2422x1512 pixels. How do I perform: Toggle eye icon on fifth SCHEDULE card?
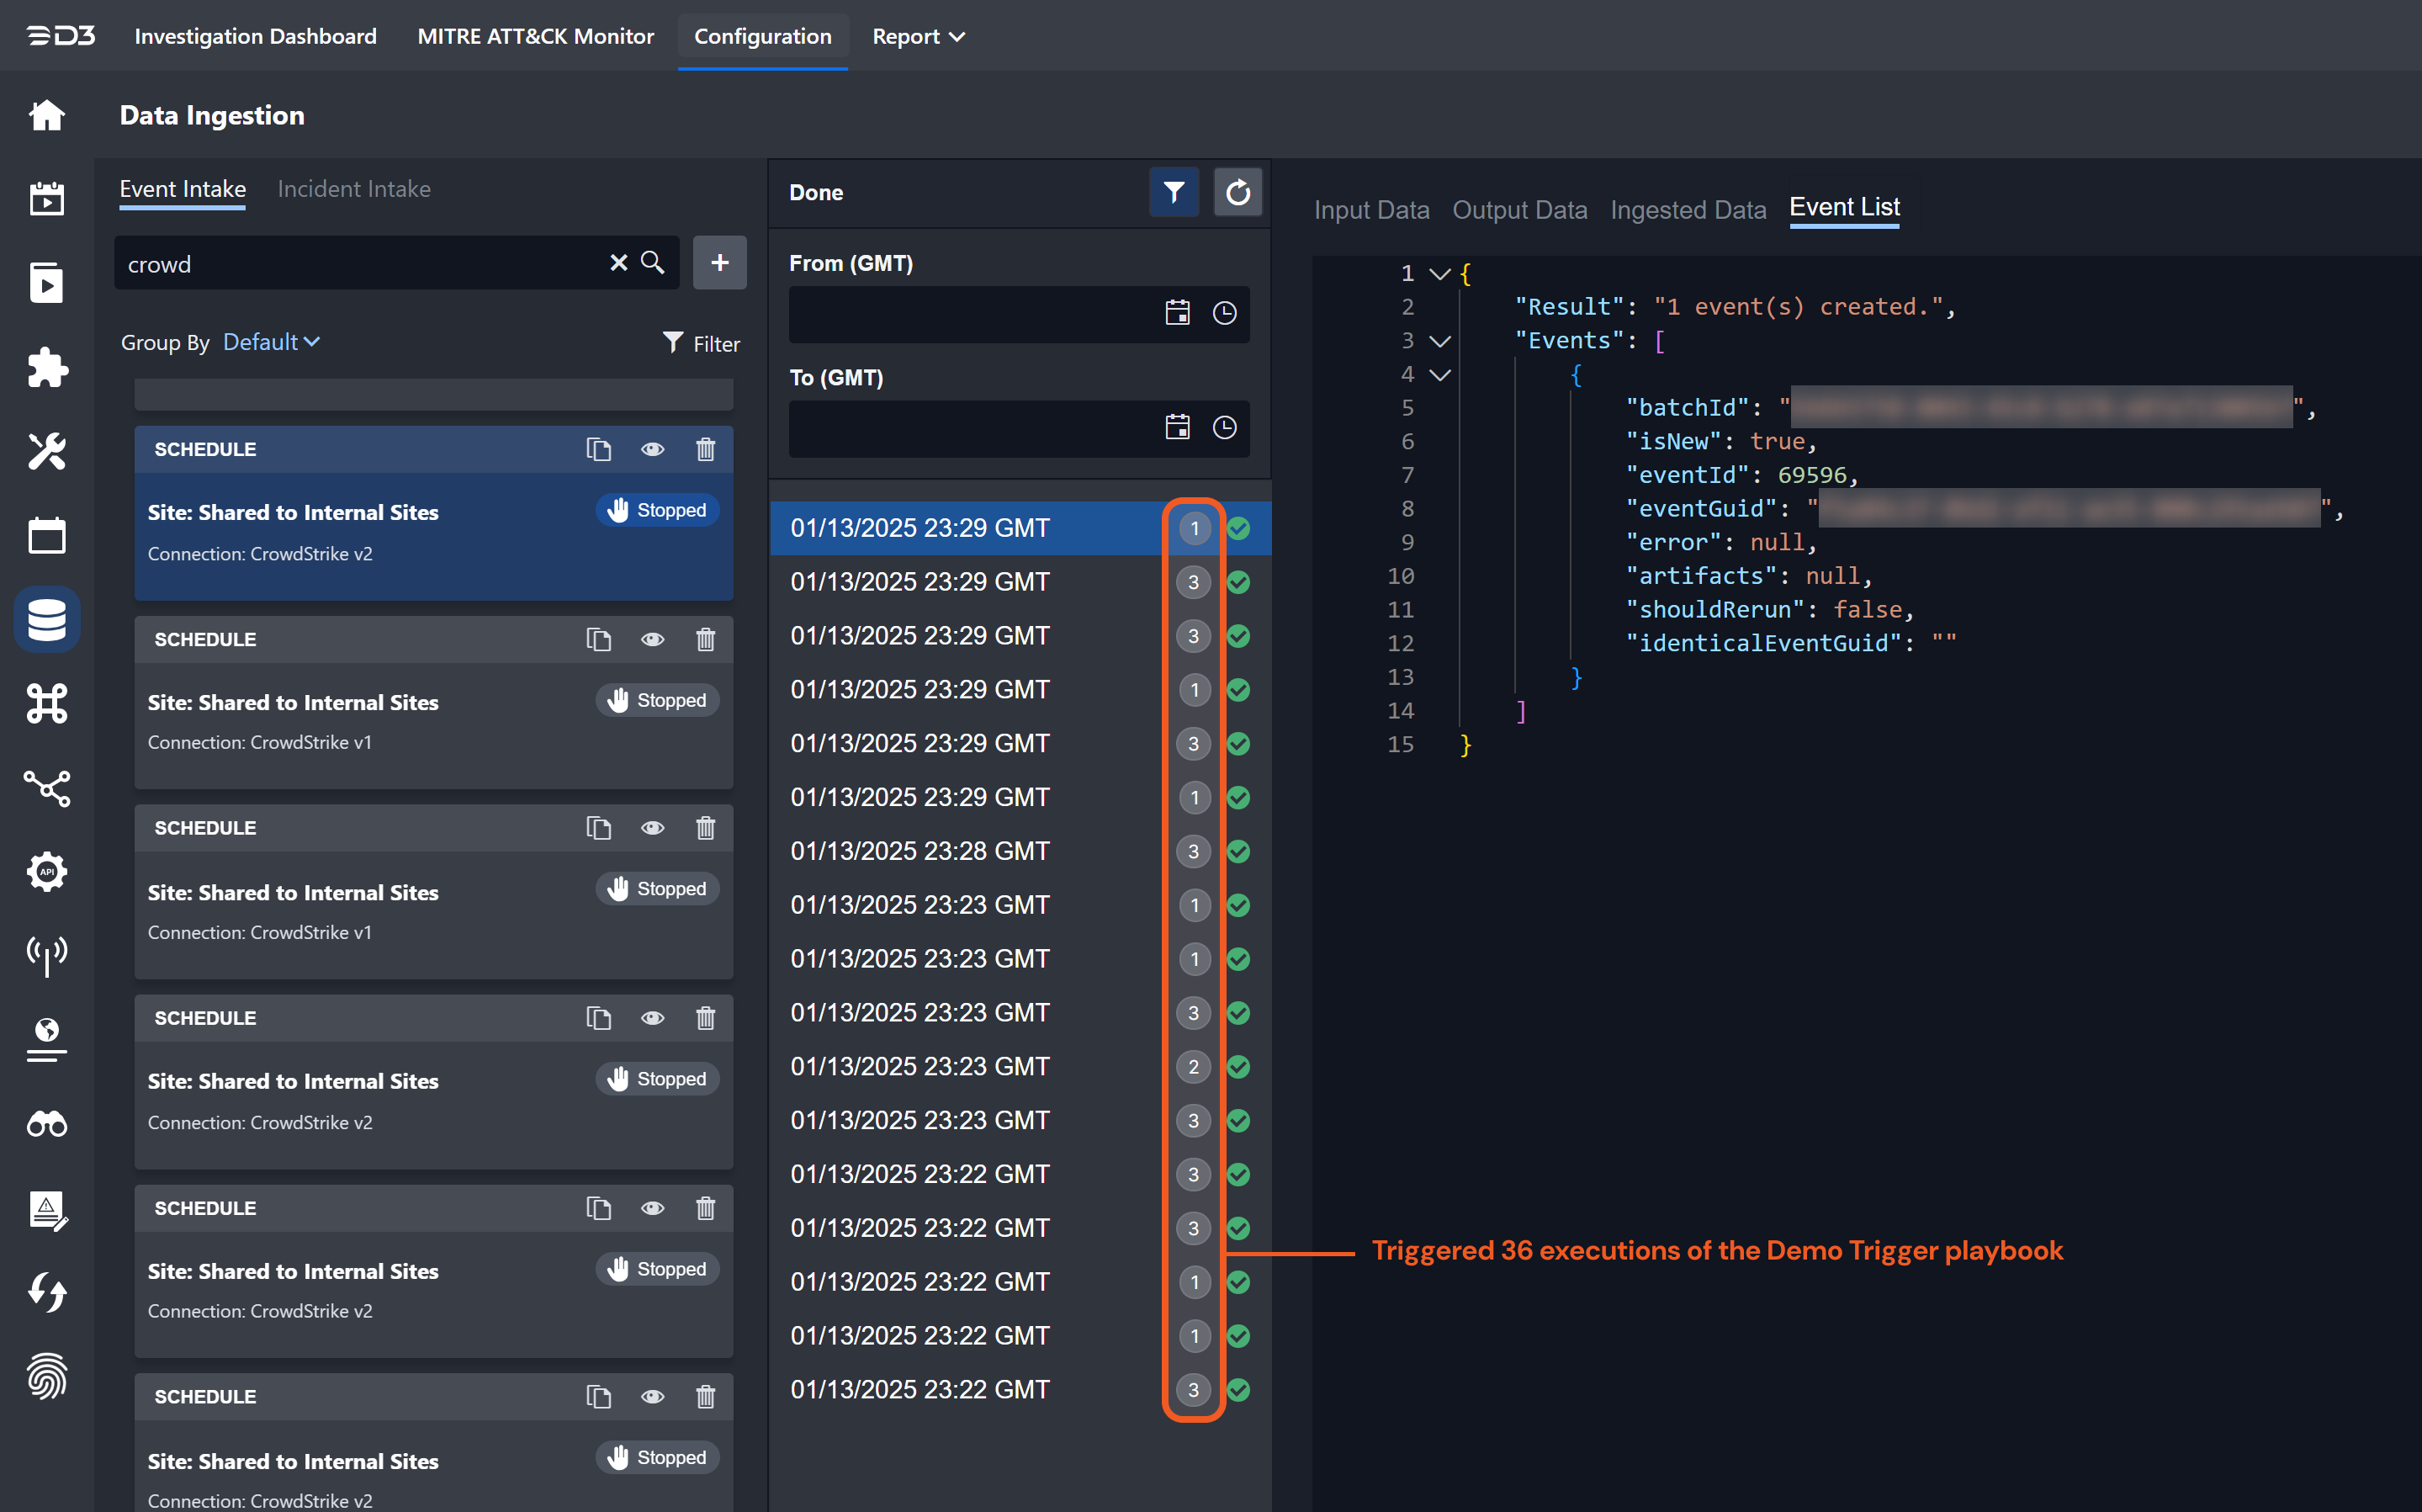[652, 1208]
